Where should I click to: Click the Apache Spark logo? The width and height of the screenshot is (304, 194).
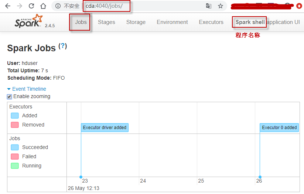click(x=29, y=22)
